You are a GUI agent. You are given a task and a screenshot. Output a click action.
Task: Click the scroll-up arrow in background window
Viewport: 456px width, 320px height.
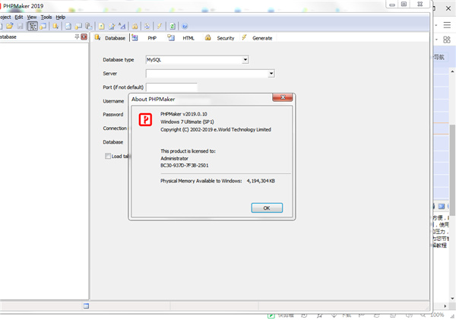[452, 71]
